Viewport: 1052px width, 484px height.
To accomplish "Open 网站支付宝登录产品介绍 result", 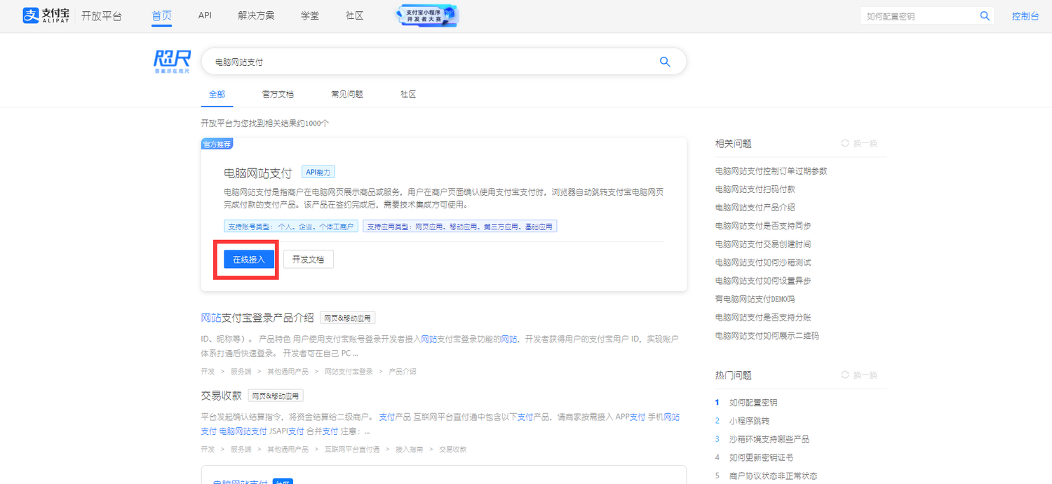I will point(257,317).
